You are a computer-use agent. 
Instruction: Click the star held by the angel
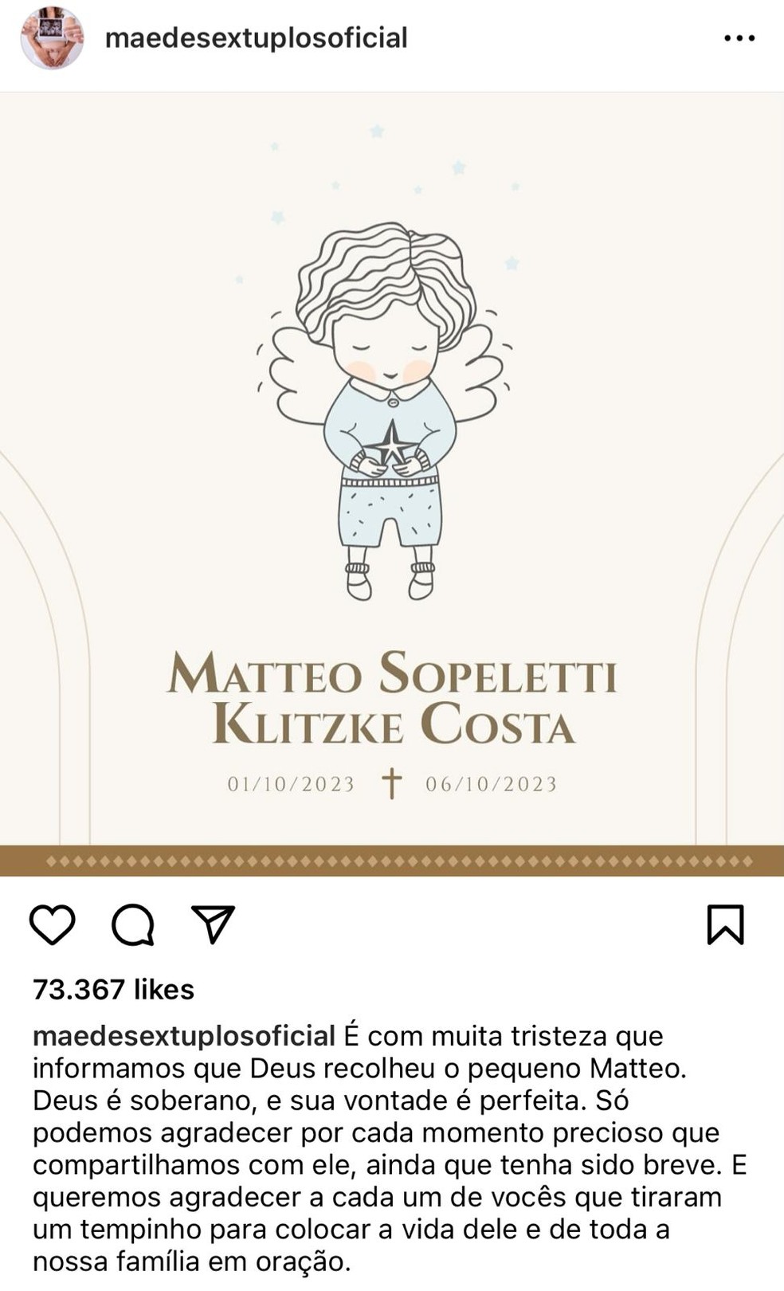[390, 446]
